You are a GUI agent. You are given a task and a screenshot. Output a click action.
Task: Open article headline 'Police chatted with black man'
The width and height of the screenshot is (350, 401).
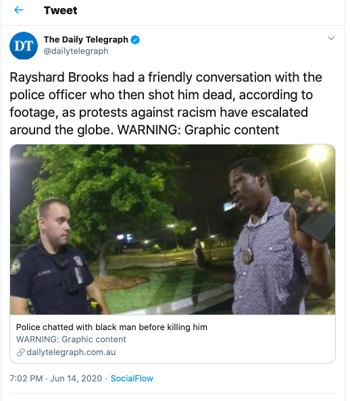[111, 327]
